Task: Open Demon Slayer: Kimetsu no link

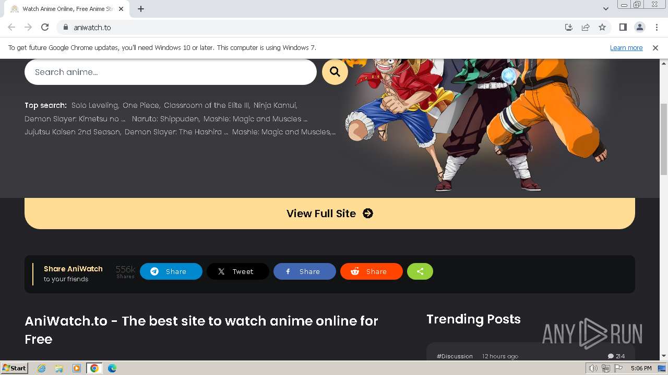Action: click(75, 119)
